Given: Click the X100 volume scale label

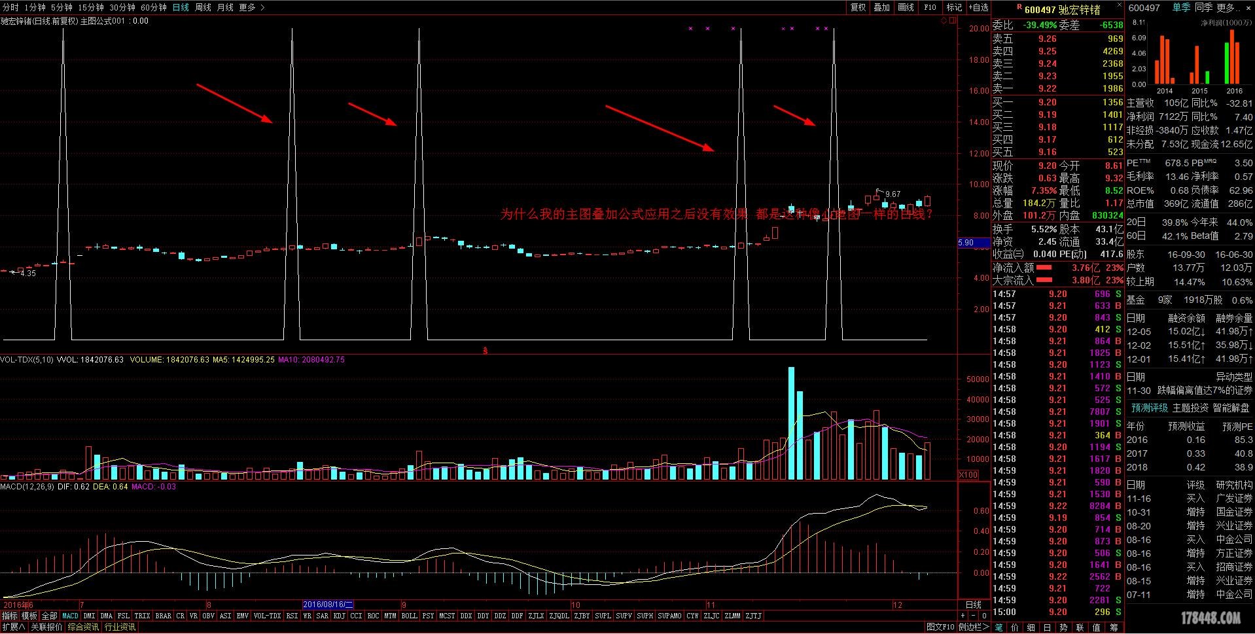Looking at the screenshot, I should pyautogui.click(x=968, y=475).
